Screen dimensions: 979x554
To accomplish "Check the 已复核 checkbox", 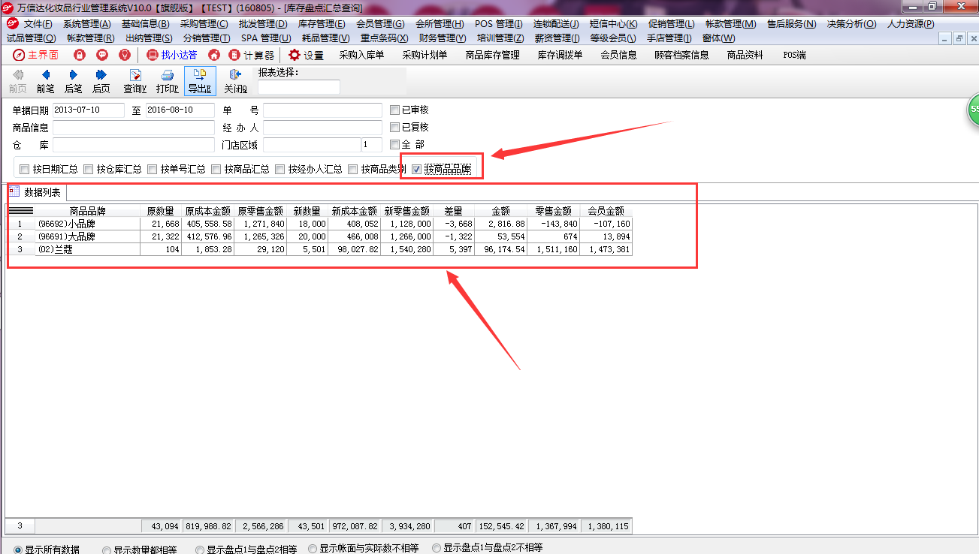I will [395, 127].
